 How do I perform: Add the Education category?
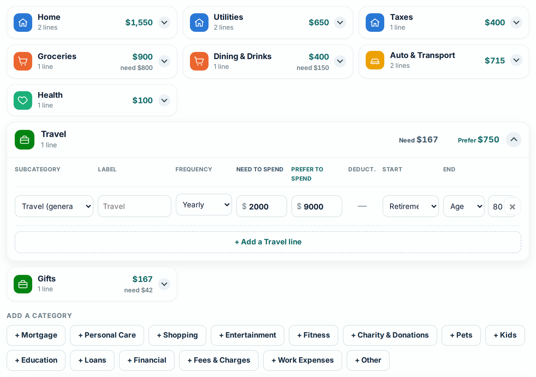tap(36, 360)
